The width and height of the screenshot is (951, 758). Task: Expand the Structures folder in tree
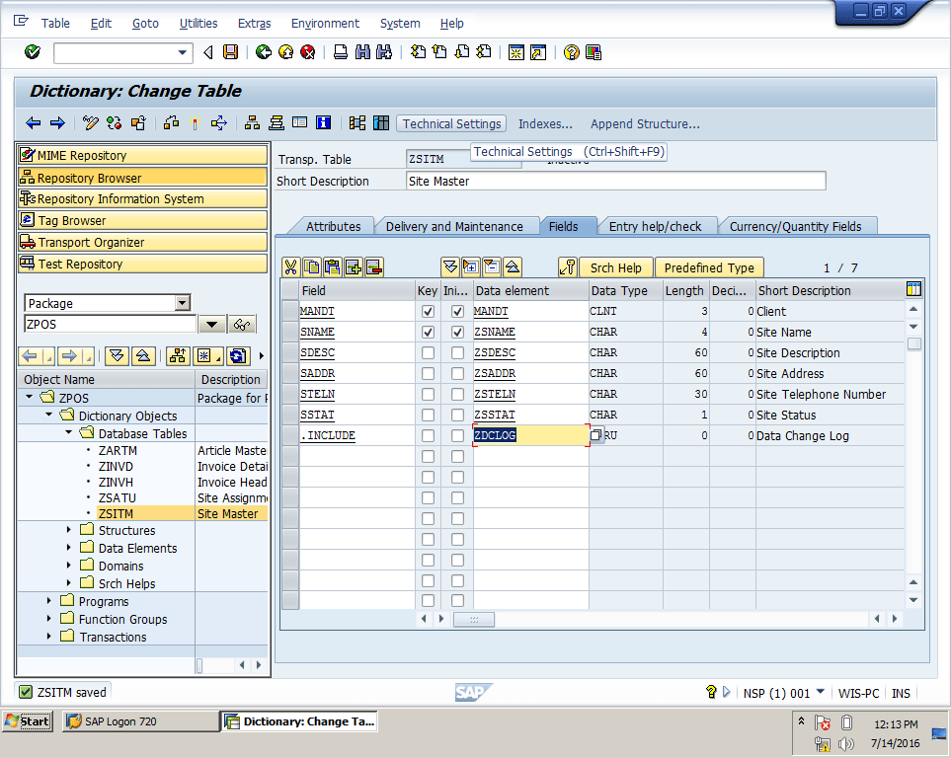tap(69, 531)
